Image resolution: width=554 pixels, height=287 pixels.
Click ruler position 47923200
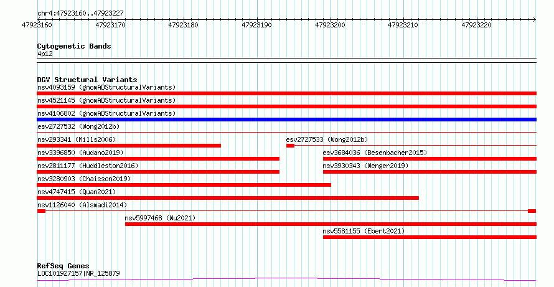click(330, 25)
